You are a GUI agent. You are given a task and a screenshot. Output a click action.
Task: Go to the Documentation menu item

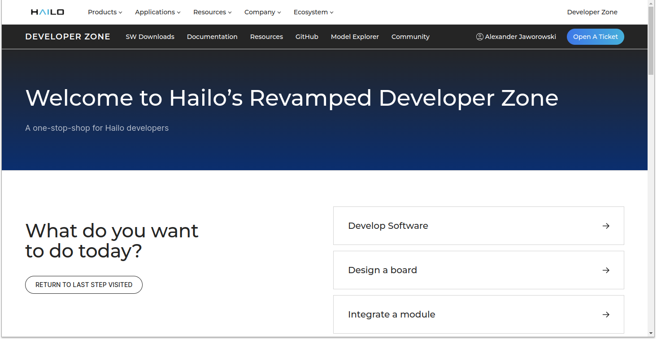[x=212, y=37]
